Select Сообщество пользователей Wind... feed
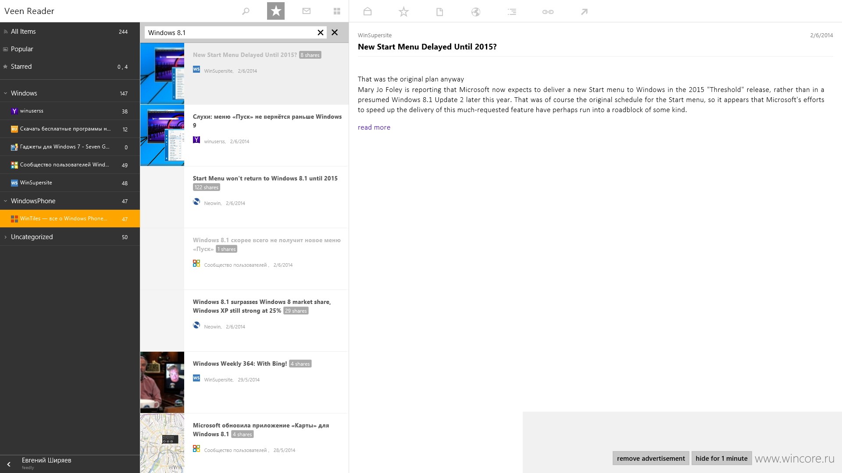Screen dimensions: 842x473 70,165
